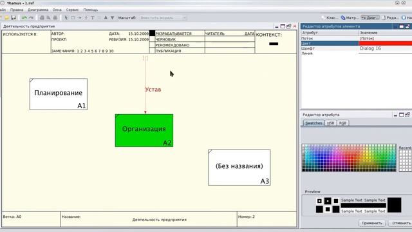The width and height of the screenshot is (412, 232).
Task: Click the first print toolbar icon
Action: [x=42, y=17]
